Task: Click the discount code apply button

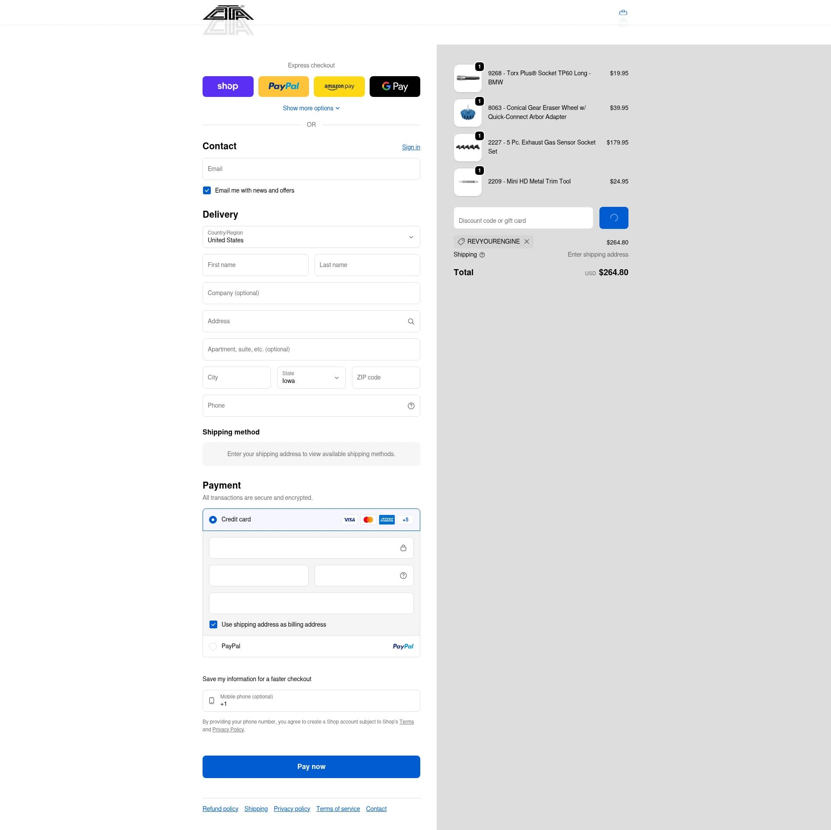Action: [x=613, y=218]
